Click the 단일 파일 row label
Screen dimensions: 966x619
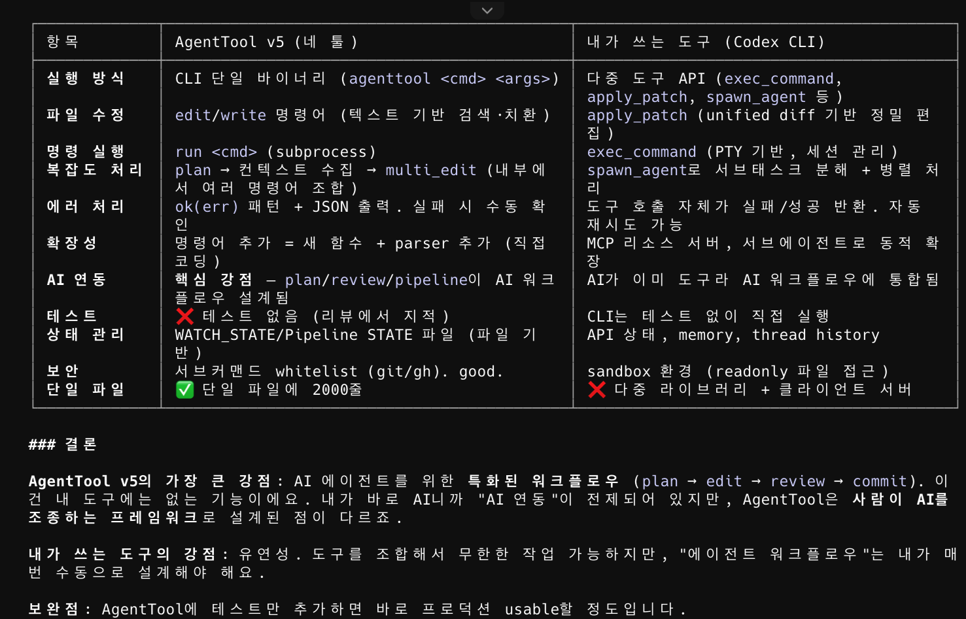click(x=86, y=390)
